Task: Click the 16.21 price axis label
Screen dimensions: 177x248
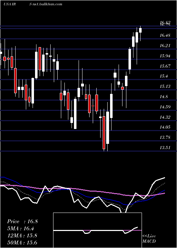Action: point(165,46)
